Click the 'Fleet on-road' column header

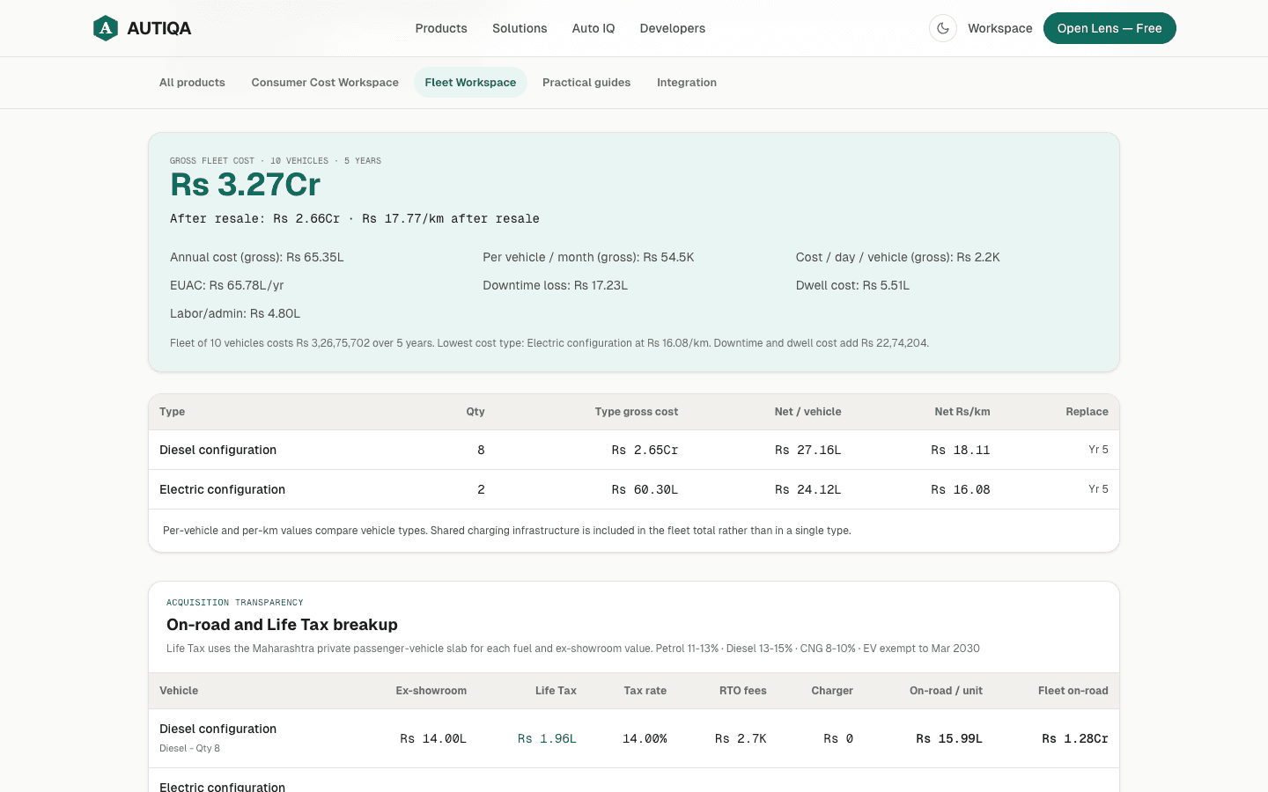coord(1073,691)
